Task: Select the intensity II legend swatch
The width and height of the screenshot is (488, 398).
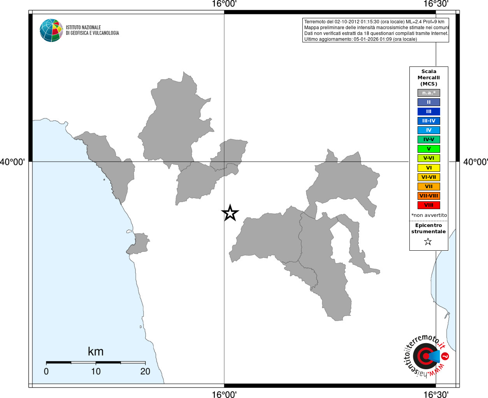Action: coord(429,102)
